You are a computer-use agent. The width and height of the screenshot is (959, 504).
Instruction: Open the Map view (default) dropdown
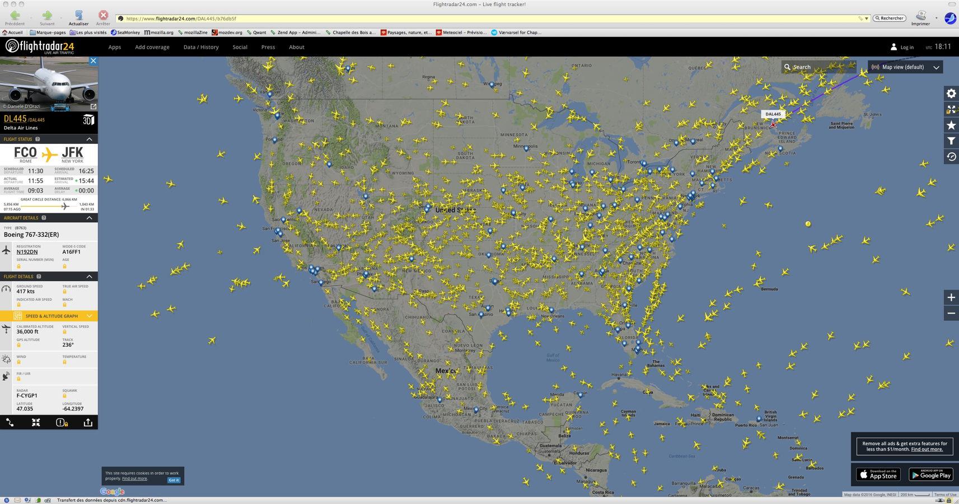click(905, 67)
